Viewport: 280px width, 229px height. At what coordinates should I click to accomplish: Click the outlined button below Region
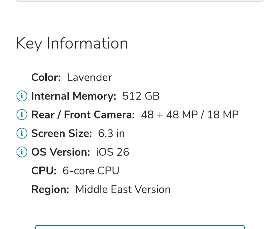(x=140, y=227)
